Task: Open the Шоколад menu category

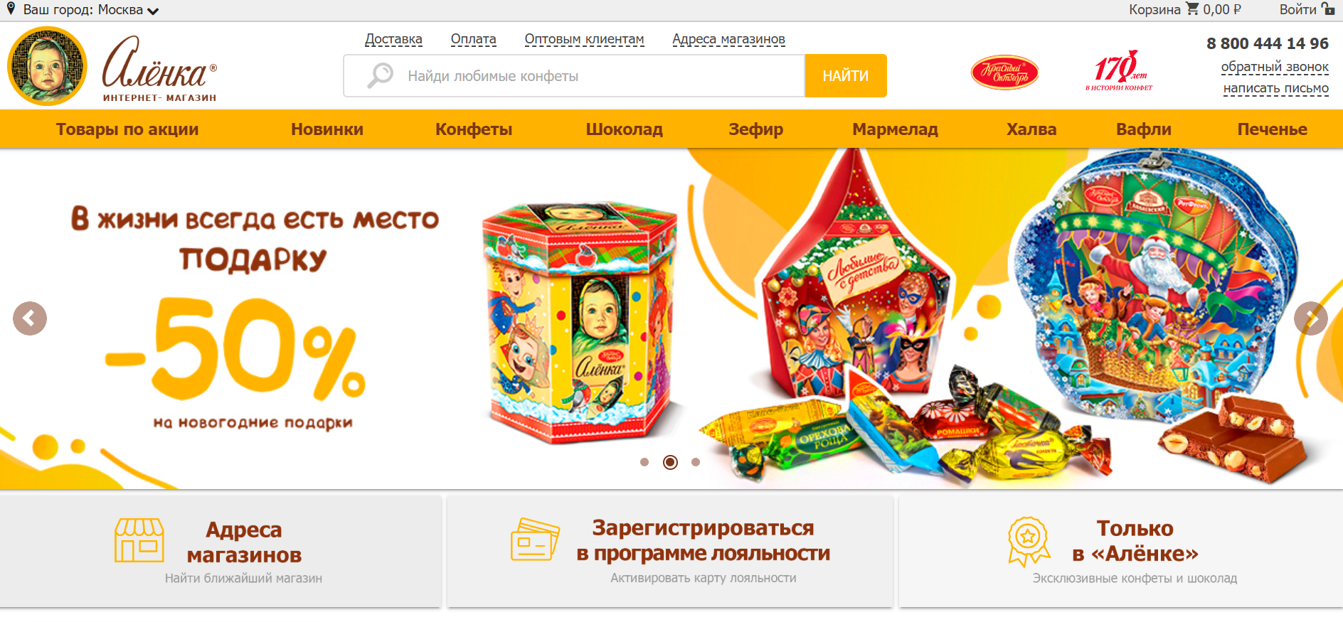Action: point(625,129)
